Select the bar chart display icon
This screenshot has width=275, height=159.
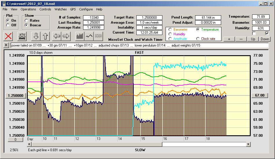80,36
